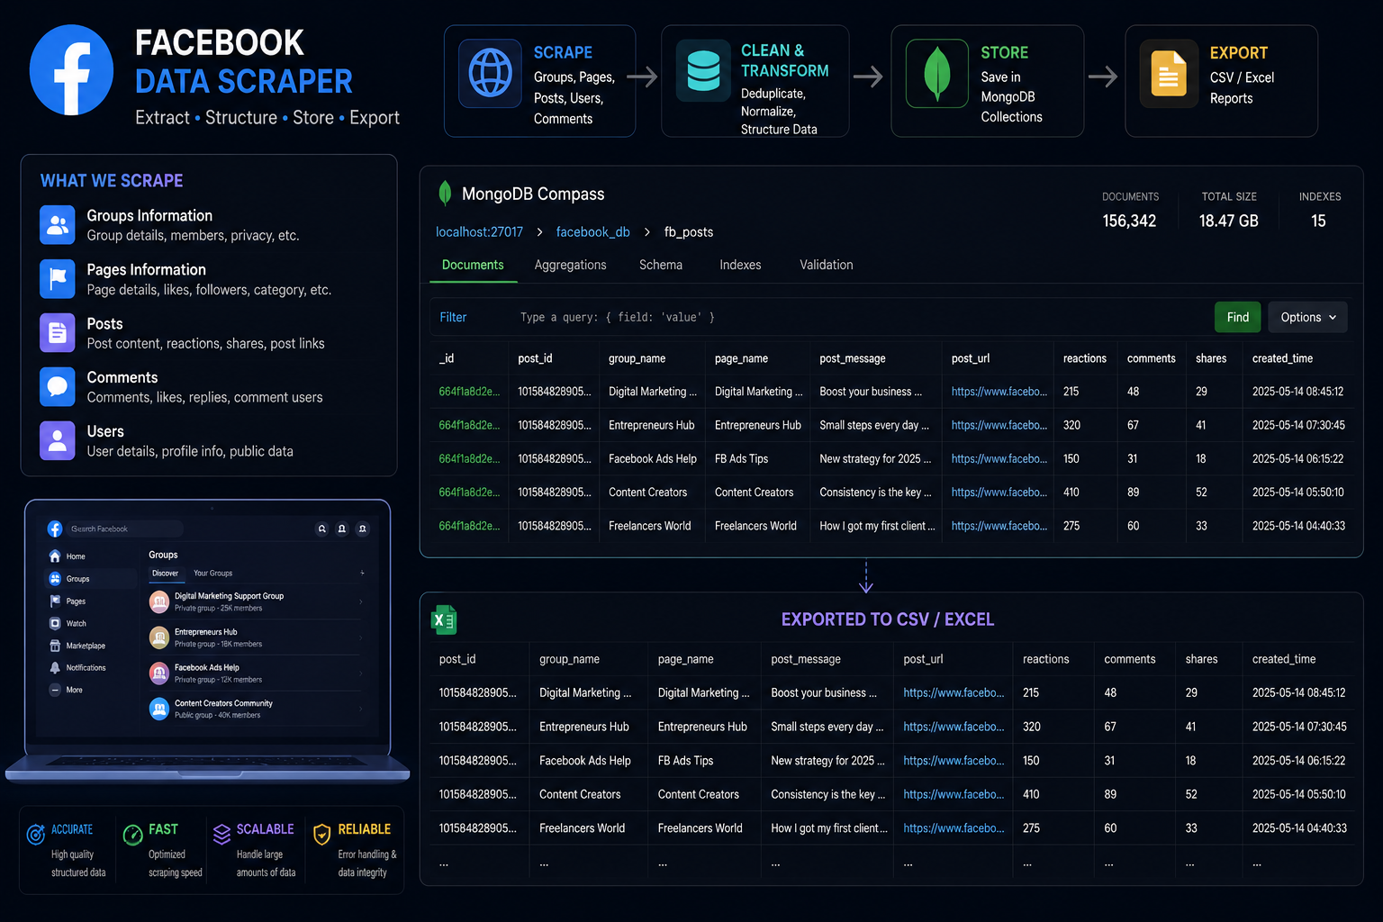The height and width of the screenshot is (922, 1383).
Task: Click the Search Facebook field on laptop
Action: (x=125, y=529)
